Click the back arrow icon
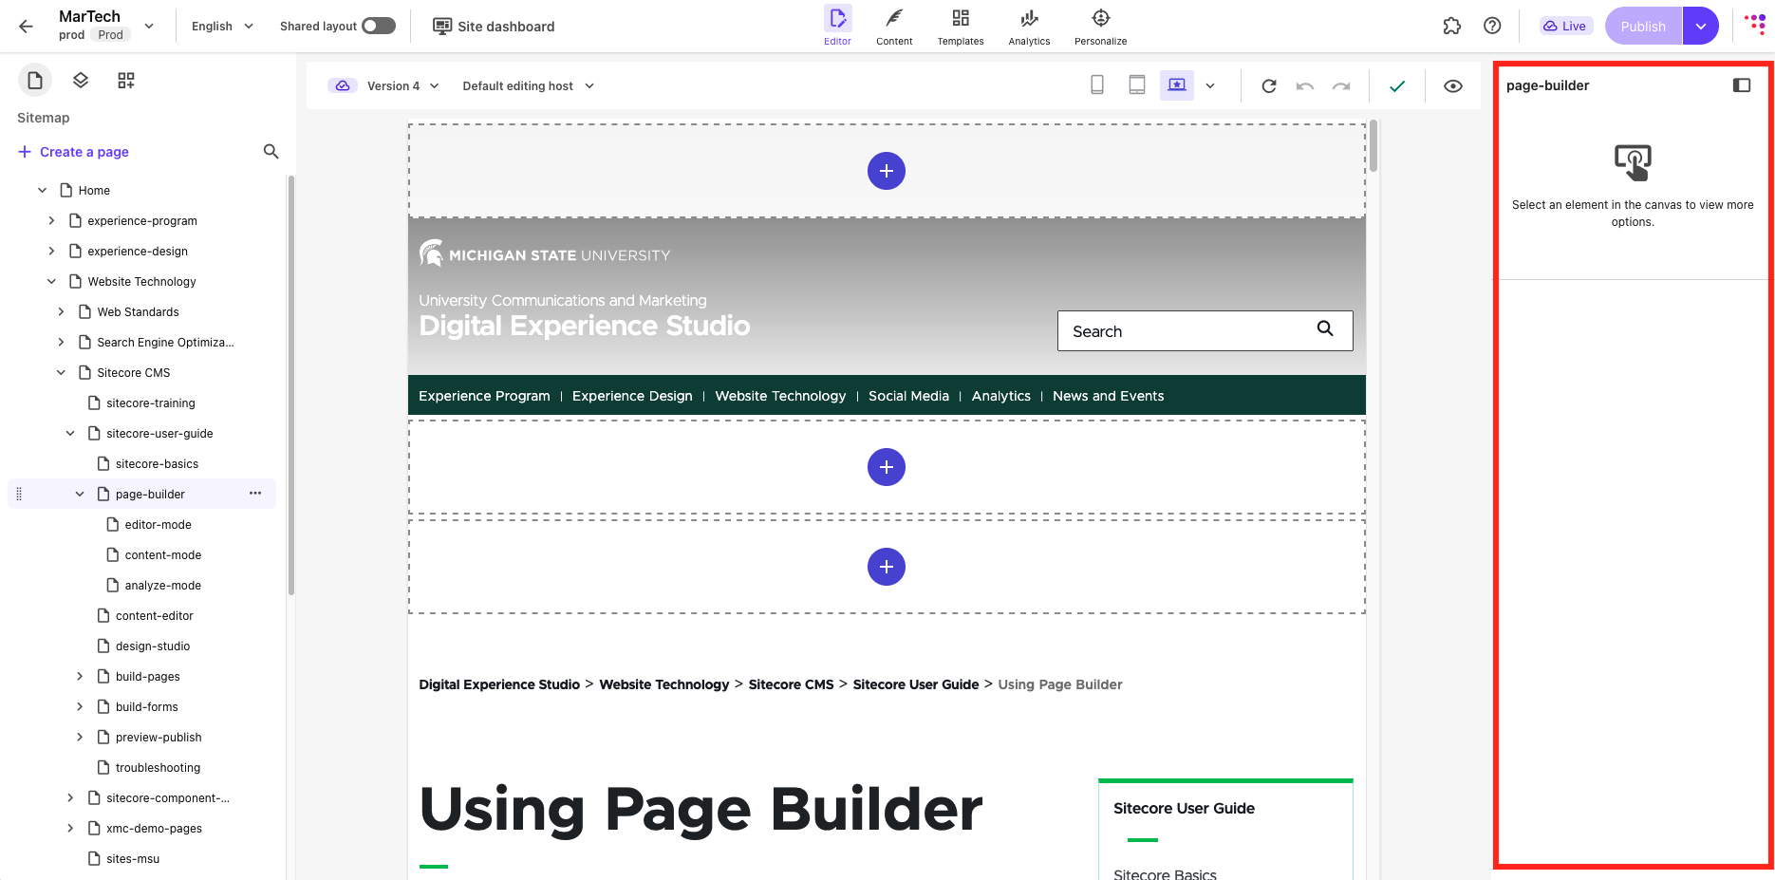Screen dimensions: 1775x880 click(x=26, y=27)
